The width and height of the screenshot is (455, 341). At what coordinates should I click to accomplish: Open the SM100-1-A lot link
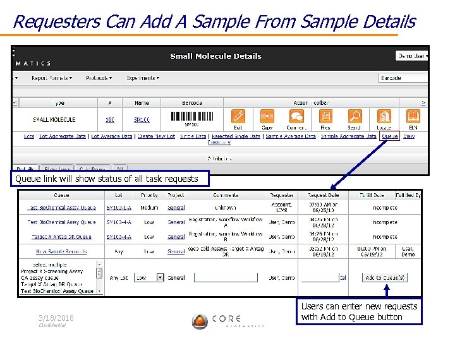[119, 208]
